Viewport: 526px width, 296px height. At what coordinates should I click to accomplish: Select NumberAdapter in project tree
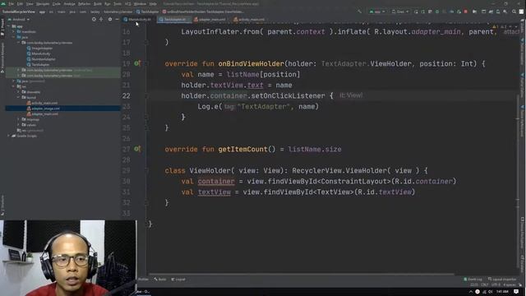click(44, 59)
